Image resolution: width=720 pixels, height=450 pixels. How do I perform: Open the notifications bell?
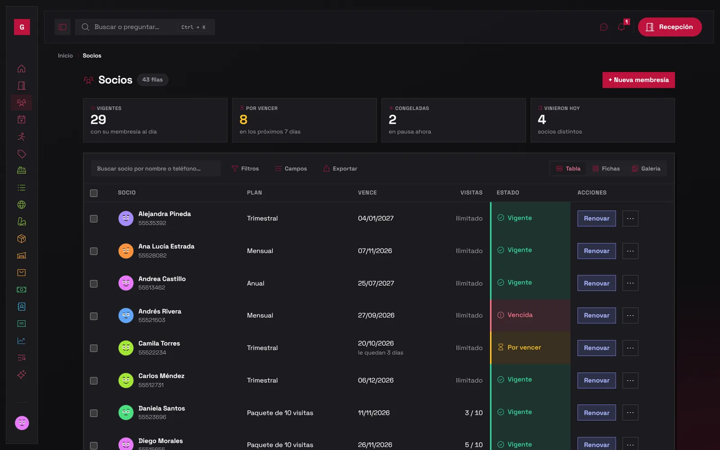(621, 27)
